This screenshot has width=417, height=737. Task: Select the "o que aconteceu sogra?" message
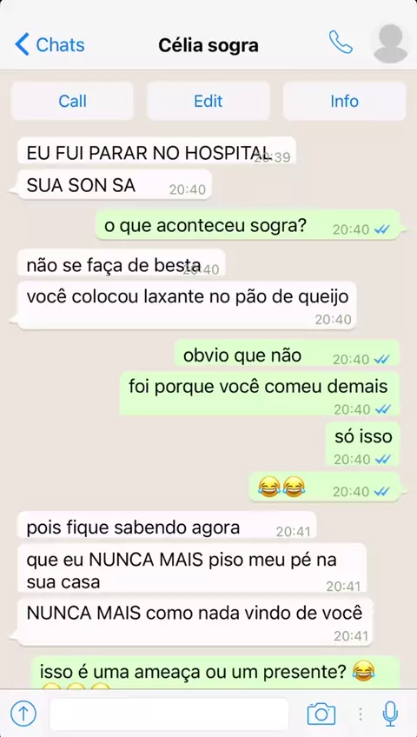tap(248, 225)
